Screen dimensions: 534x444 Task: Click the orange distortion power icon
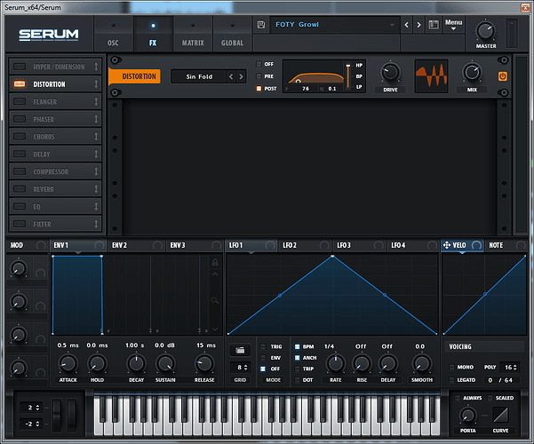click(x=502, y=76)
